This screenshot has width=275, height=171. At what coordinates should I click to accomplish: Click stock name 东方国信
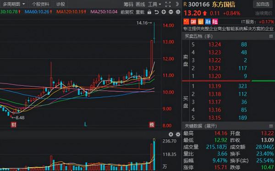[x=224, y=5]
